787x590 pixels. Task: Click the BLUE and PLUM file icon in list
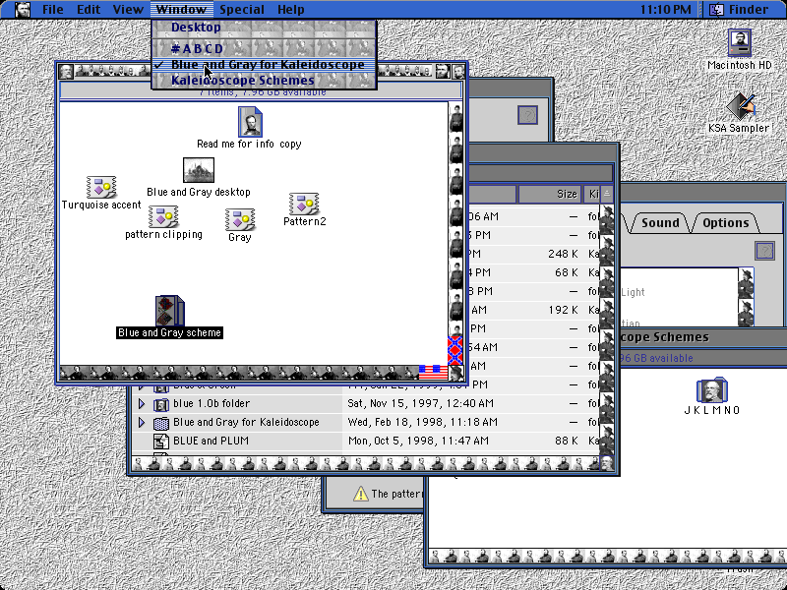tap(160, 441)
